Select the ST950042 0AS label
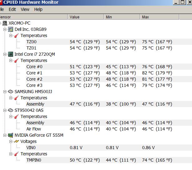Screen dimensions: 192x170 tap(29, 110)
